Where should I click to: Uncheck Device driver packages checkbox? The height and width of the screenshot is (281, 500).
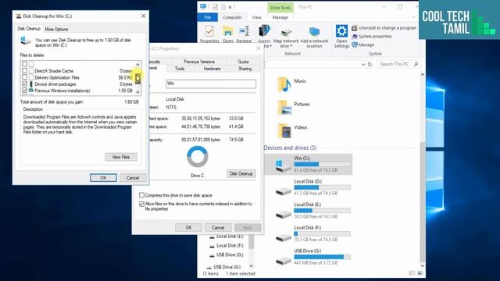pos(24,84)
